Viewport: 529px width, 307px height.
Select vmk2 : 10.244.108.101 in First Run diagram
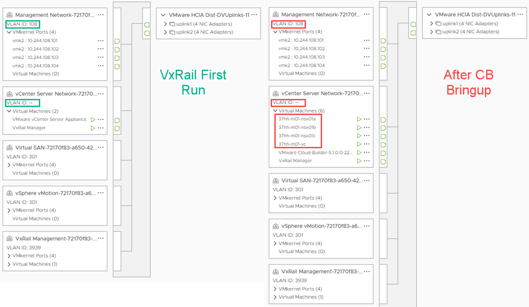click(35, 41)
